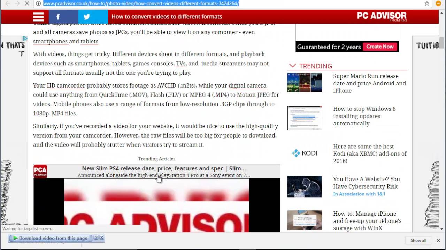View site information in the address bar
The height and width of the screenshot is (250, 446).
[38, 3]
